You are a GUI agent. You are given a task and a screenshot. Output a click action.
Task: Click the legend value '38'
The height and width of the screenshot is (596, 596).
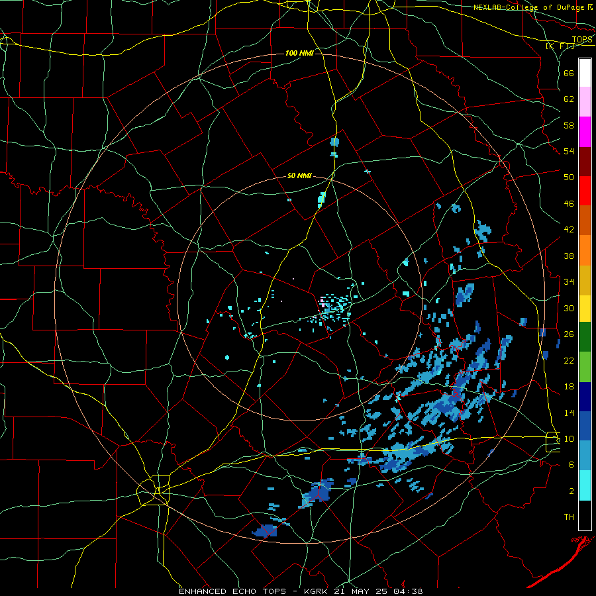tap(569, 256)
